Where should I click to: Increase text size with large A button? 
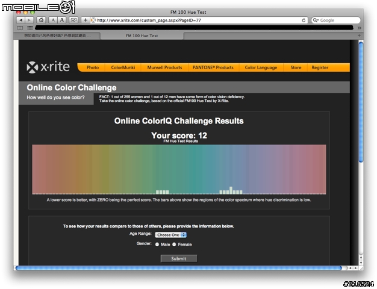62,20
